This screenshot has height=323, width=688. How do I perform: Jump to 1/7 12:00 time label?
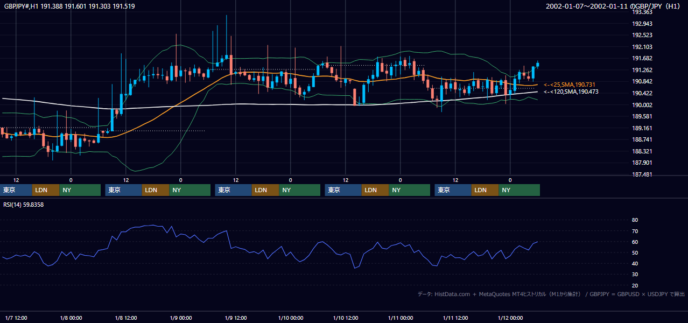(16, 318)
